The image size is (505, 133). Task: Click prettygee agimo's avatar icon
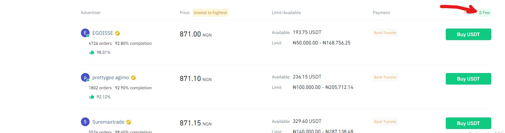[x=85, y=77]
